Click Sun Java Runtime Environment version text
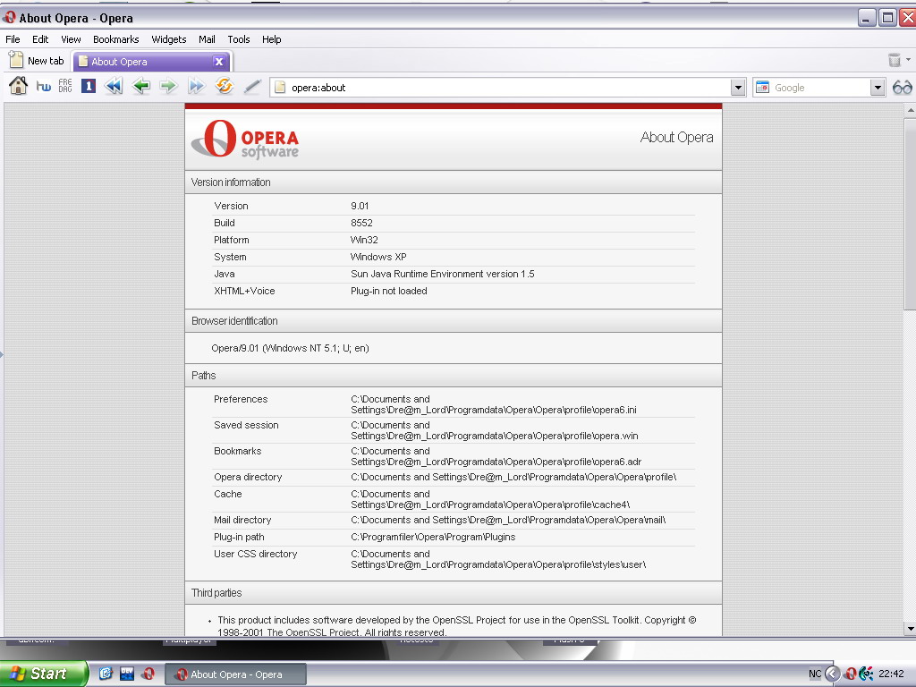 click(442, 274)
